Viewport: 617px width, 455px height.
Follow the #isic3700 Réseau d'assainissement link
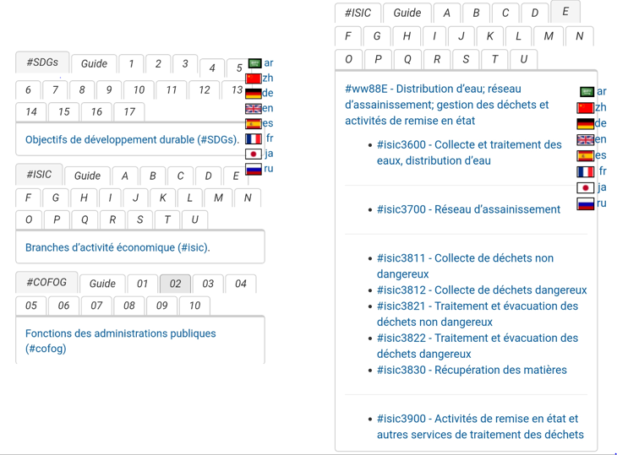coord(468,209)
